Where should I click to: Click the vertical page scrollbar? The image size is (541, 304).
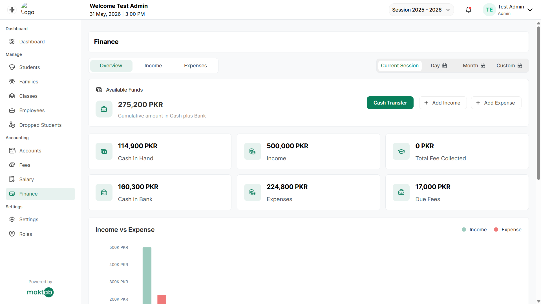[538, 103]
